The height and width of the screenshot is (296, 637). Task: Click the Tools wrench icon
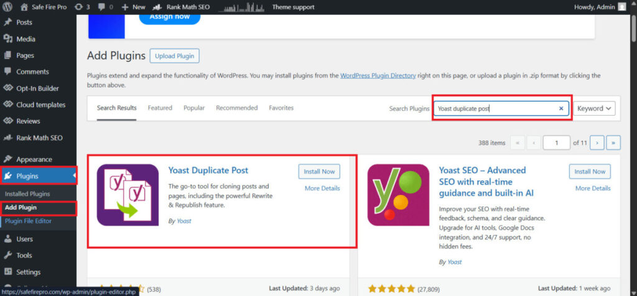tap(7, 256)
